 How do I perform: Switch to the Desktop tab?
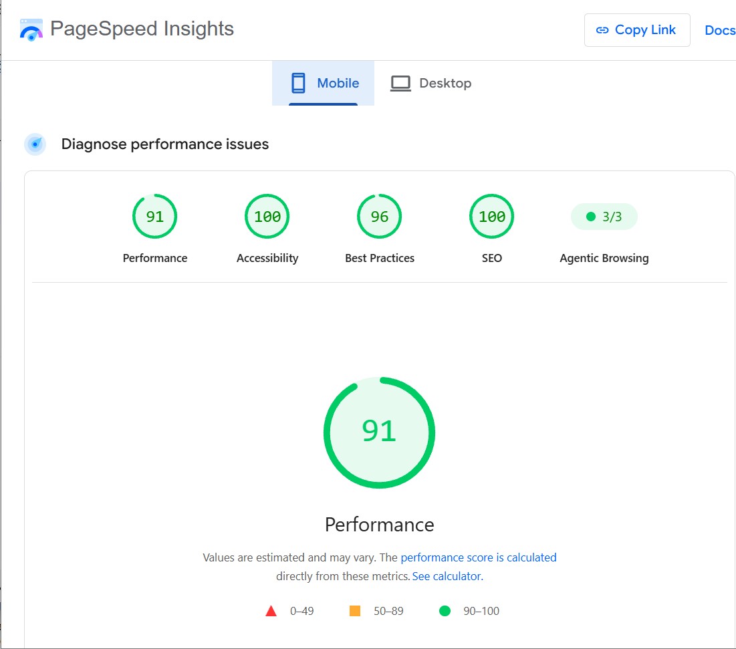click(431, 83)
